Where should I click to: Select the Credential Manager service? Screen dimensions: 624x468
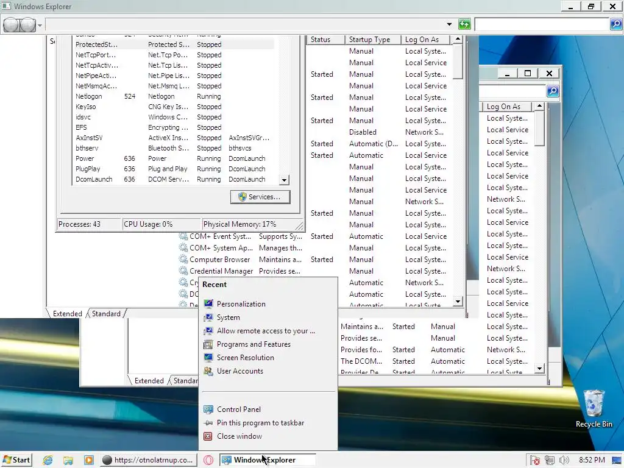coord(221,271)
